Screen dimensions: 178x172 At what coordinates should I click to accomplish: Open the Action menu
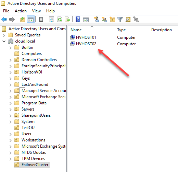coord(21,11)
